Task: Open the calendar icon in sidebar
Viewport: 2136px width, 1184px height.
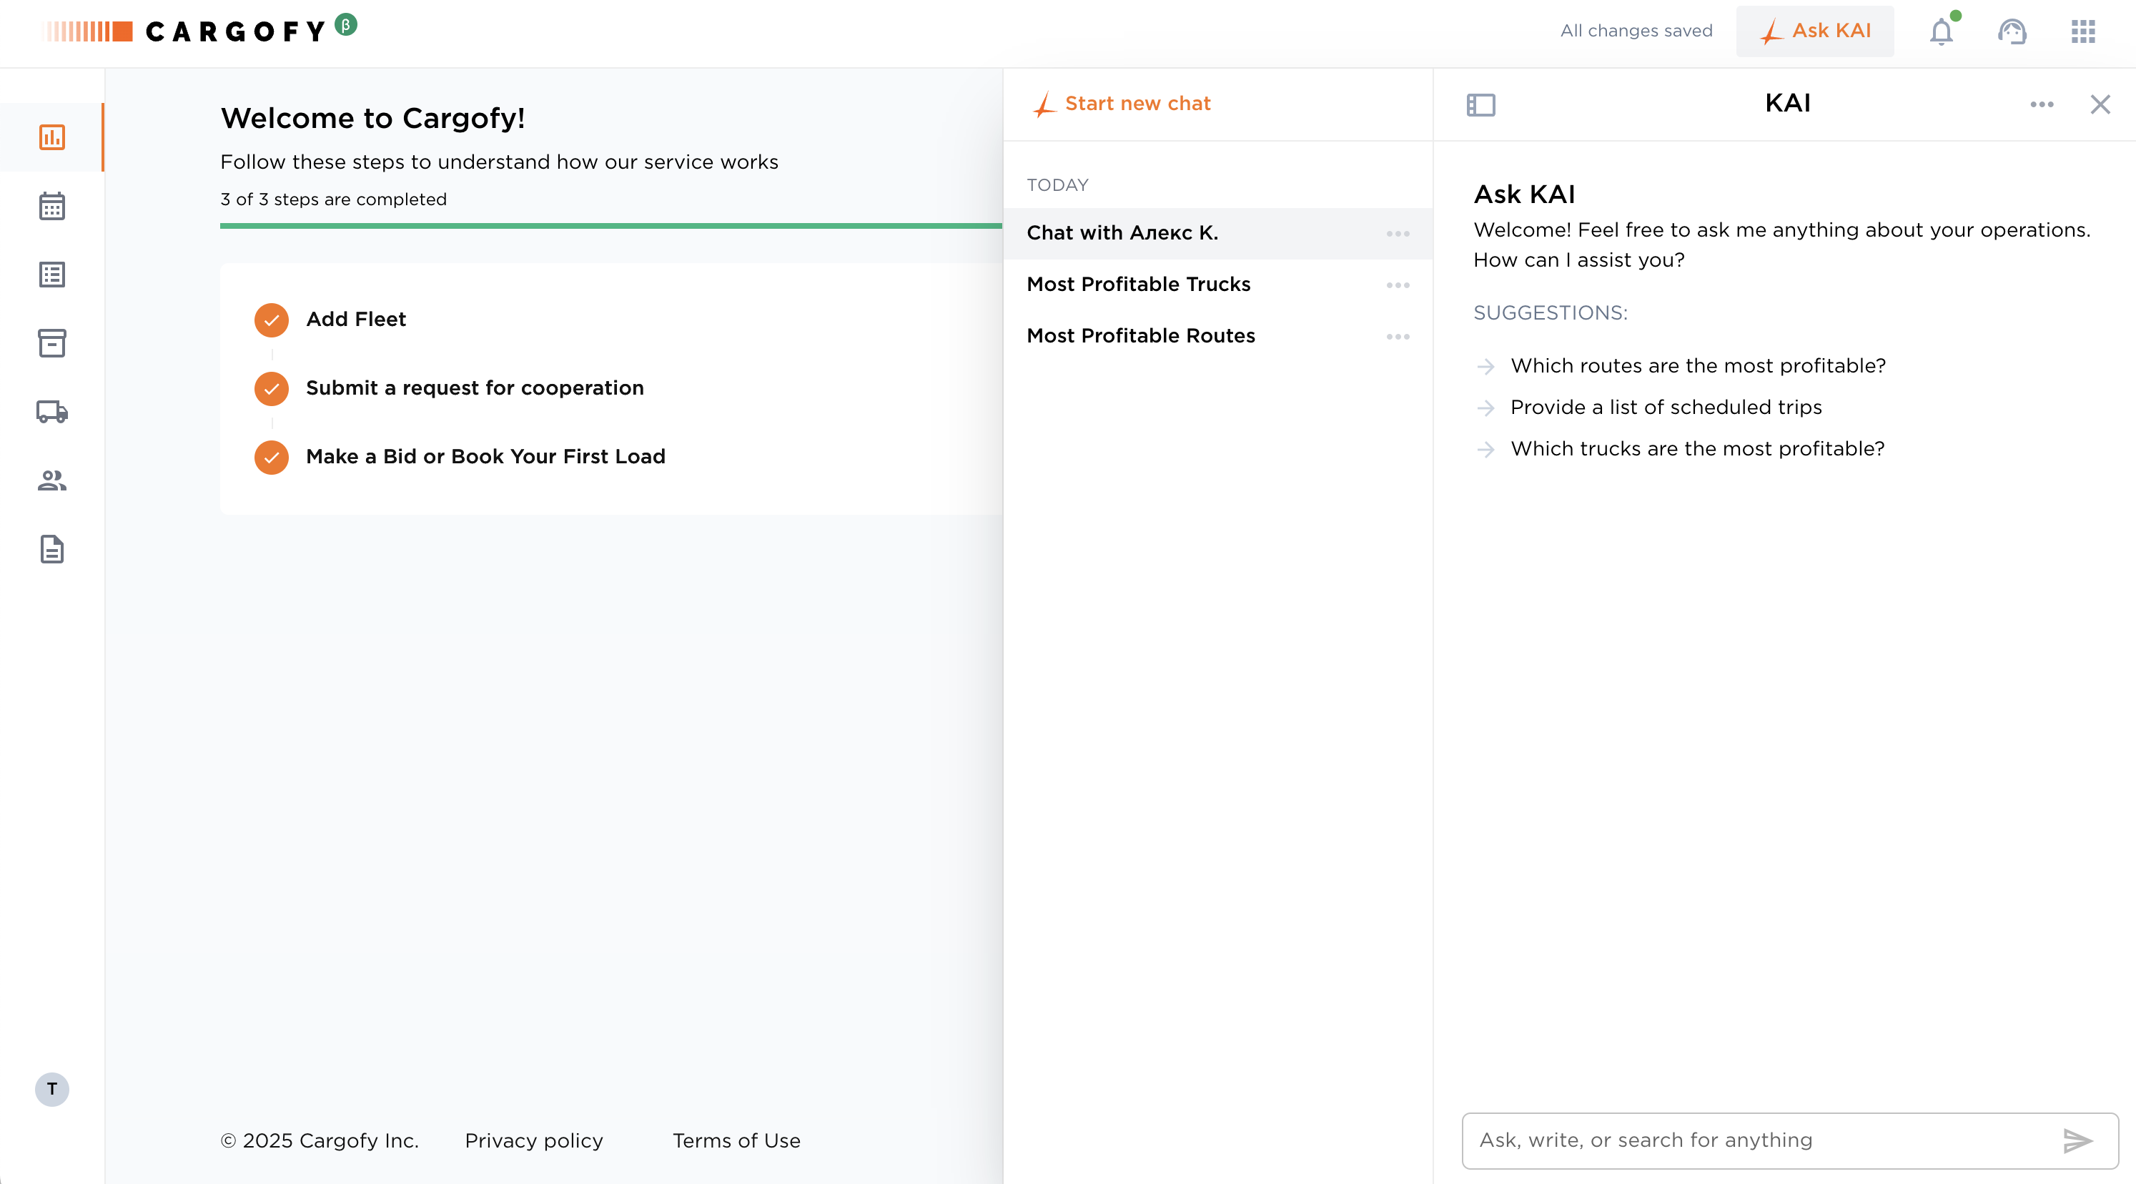Action: coord(51,206)
